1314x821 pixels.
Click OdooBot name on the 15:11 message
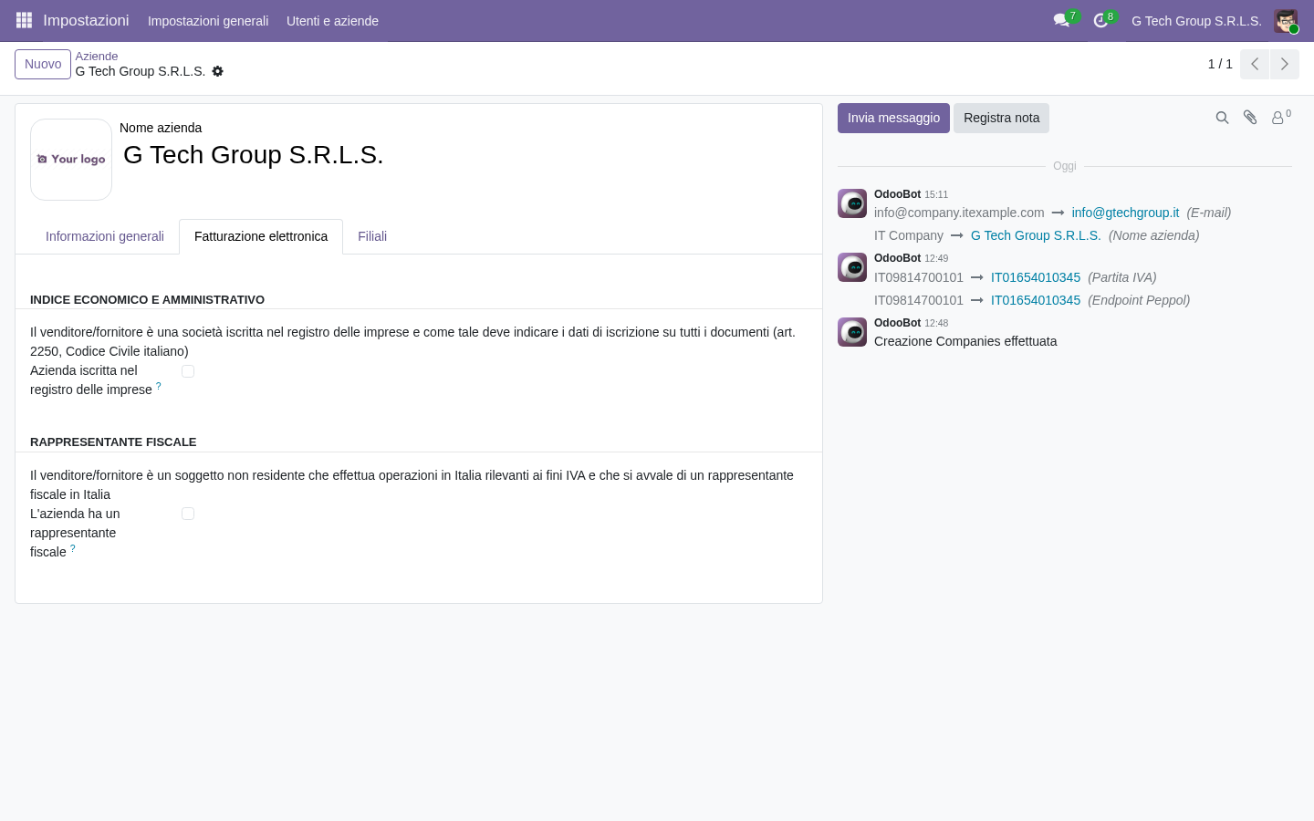pos(897,194)
